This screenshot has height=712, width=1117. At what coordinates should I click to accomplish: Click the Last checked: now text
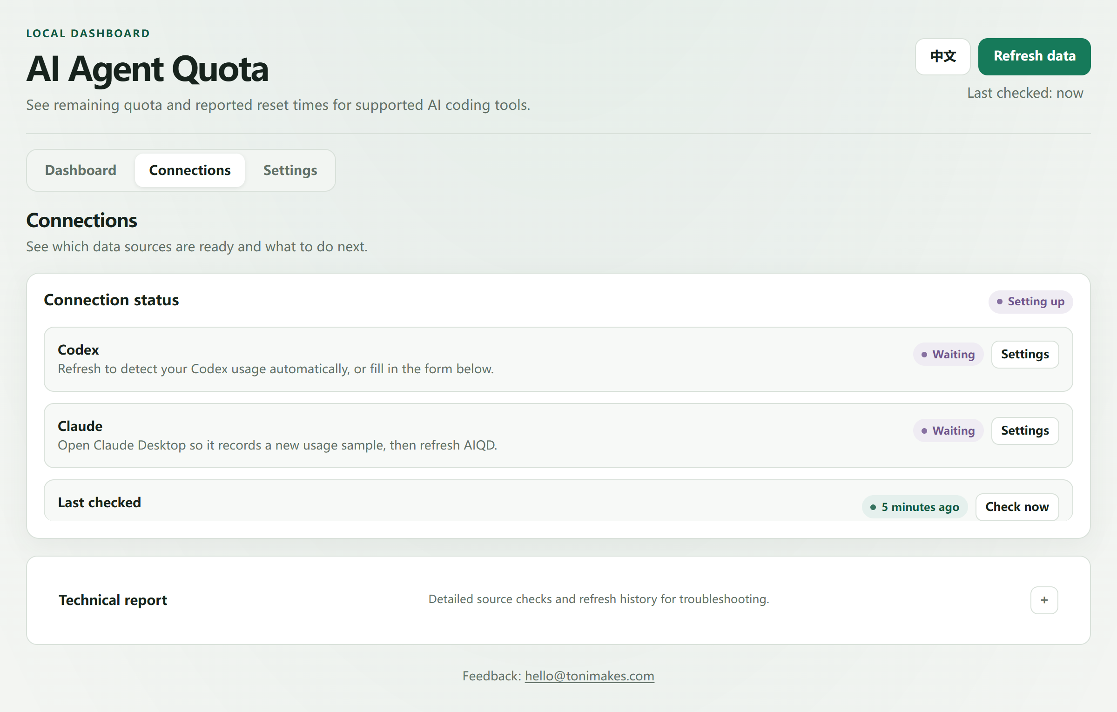click(x=1025, y=93)
